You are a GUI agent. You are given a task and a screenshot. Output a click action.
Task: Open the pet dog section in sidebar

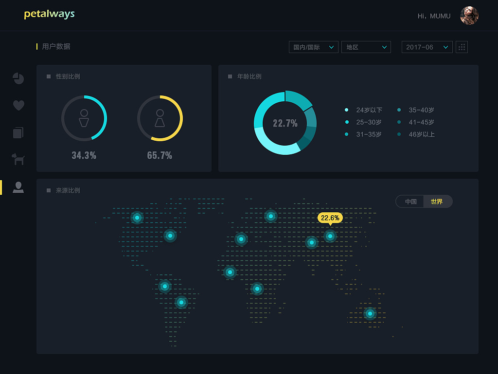(18, 159)
